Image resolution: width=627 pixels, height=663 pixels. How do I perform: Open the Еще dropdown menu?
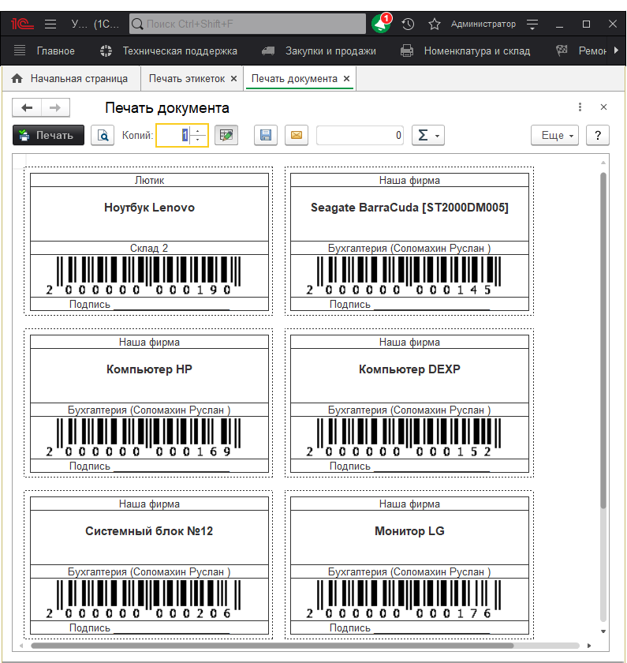[557, 135]
